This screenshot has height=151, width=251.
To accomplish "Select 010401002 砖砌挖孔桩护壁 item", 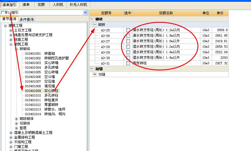I will click(x=47, y=58).
